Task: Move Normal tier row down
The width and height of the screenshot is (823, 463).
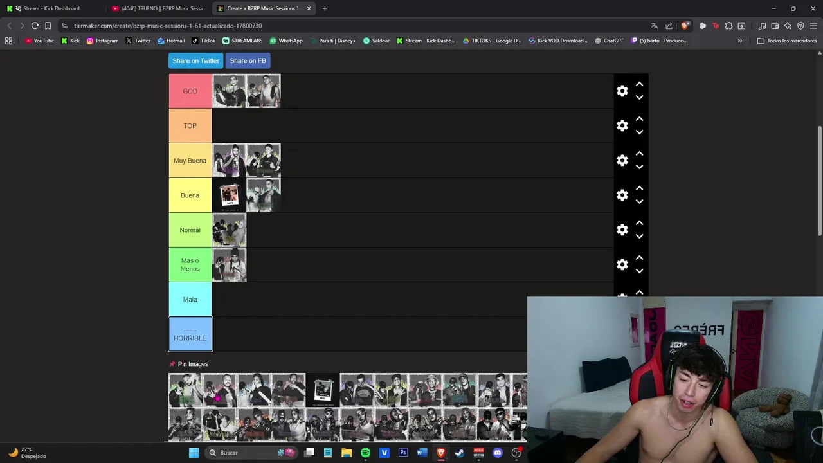Action: 639,237
